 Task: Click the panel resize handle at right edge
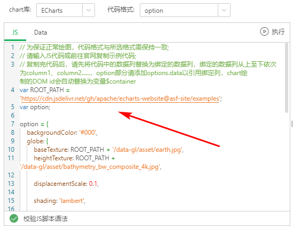[x=292, y=124]
